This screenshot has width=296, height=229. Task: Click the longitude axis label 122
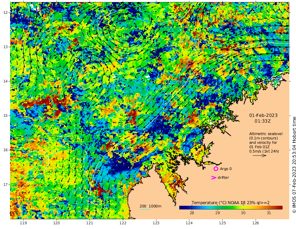123,223
